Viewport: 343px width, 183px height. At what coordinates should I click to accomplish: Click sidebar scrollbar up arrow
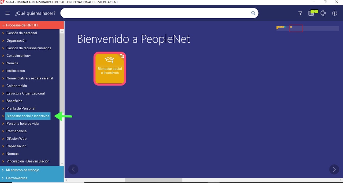[x=62, y=31]
